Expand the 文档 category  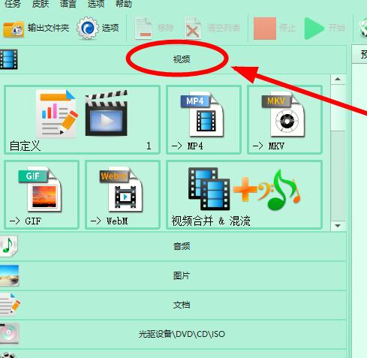point(173,305)
